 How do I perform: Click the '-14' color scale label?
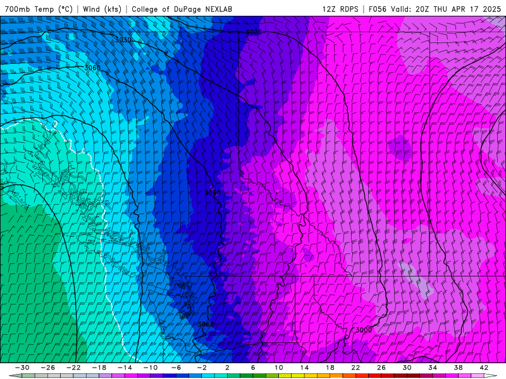[125, 368]
